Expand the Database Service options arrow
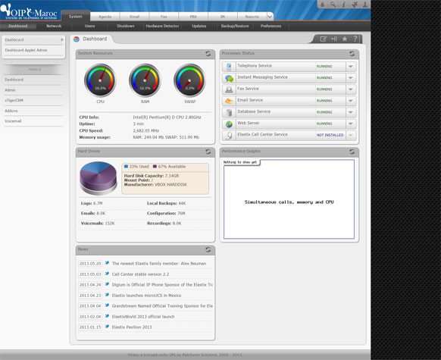Screen dimensions: 441x360 [351, 112]
